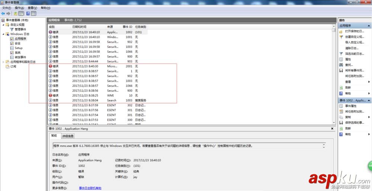Toggle the show/hide console tree toolbar icon
372x191 pixels.
(21, 14)
